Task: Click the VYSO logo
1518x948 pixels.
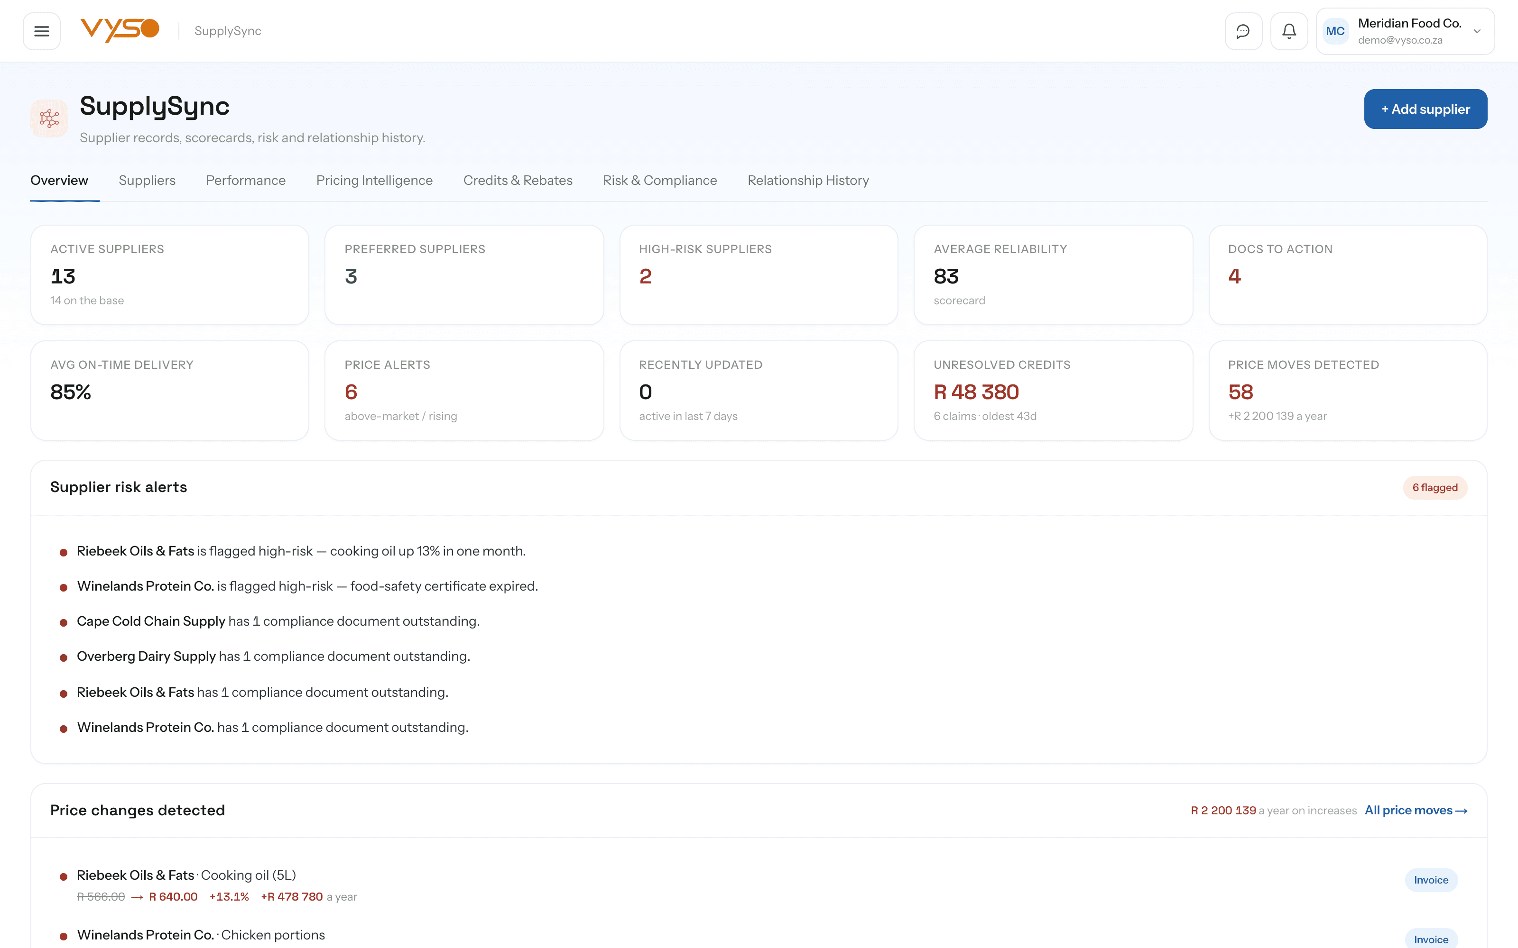Action: pos(120,30)
